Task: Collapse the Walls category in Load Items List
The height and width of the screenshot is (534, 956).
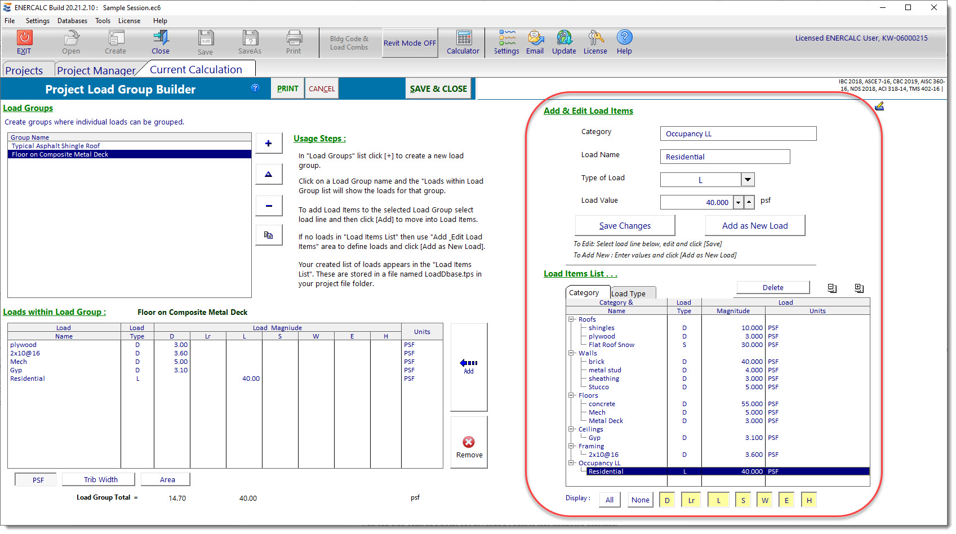Action: click(571, 353)
